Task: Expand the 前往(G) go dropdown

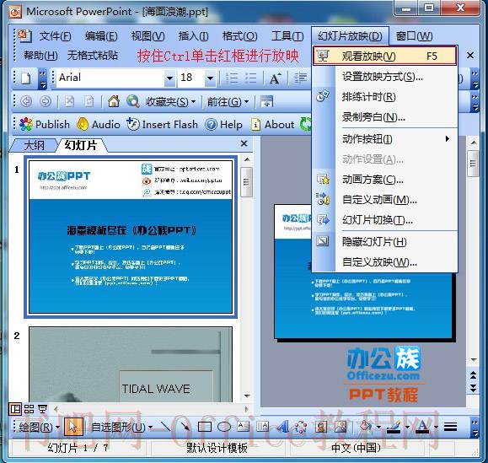Action: (246, 102)
